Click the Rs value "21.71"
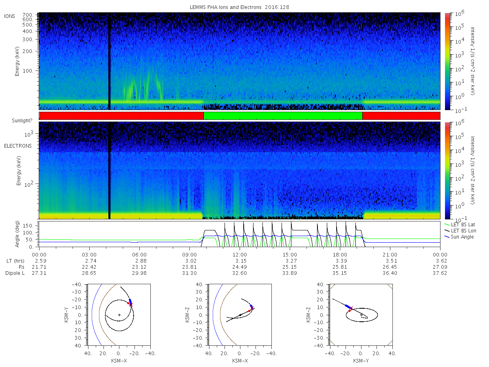489x367 pixels. click(x=39, y=267)
